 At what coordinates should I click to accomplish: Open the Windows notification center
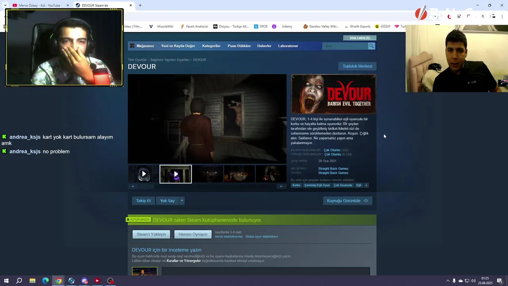[500, 281]
